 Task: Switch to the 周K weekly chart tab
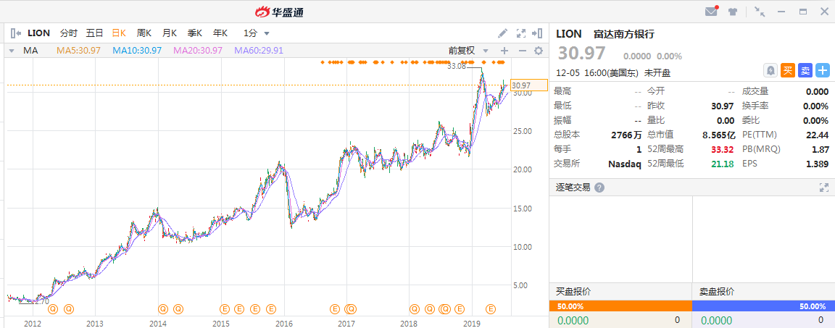pos(144,33)
